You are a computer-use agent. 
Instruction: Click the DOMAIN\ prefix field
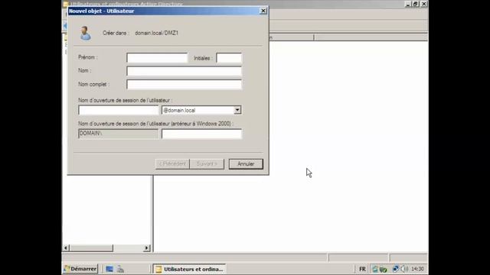coord(118,134)
